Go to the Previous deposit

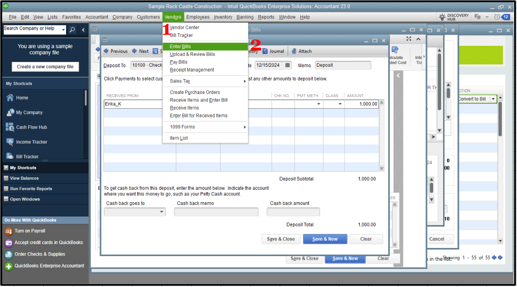point(116,51)
